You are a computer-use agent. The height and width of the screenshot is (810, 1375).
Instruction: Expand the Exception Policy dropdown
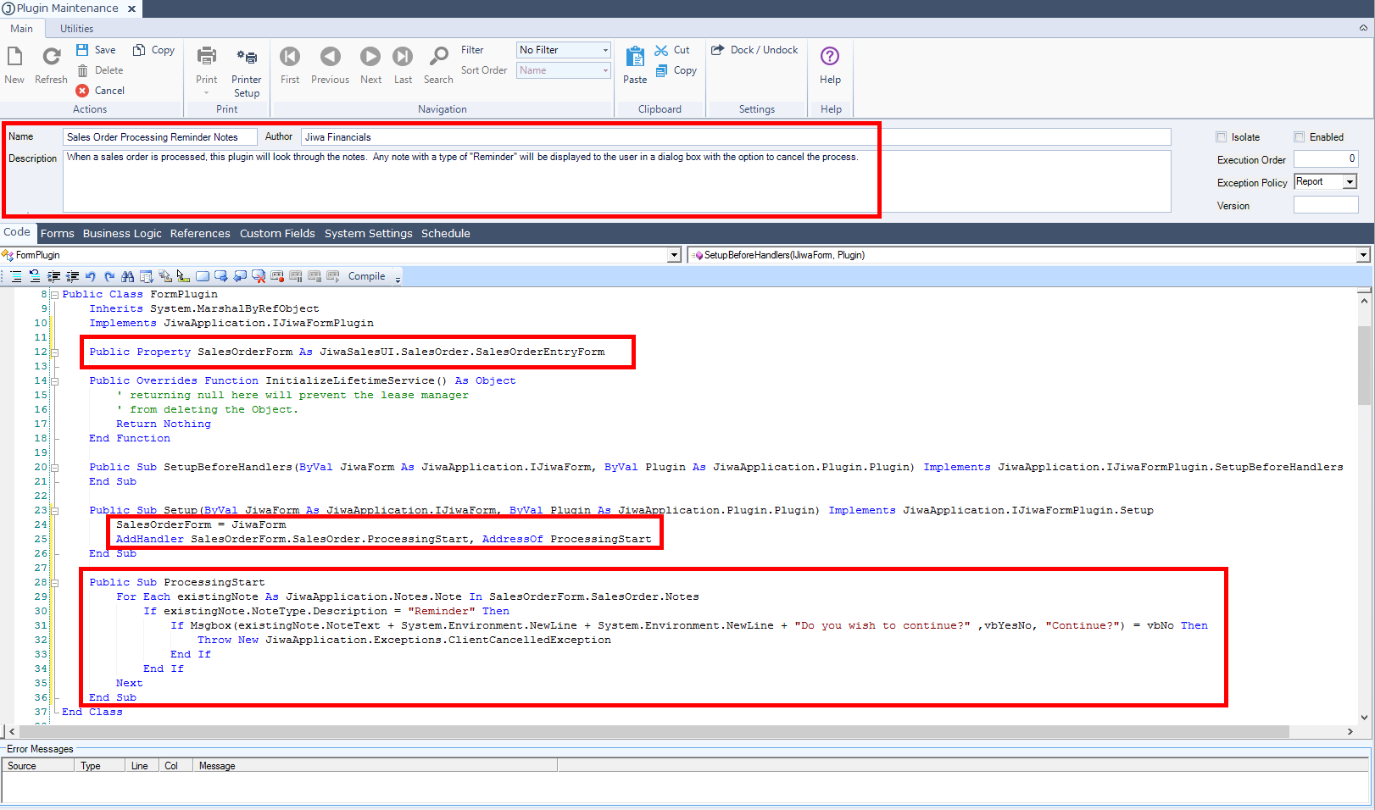[1350, 182]
